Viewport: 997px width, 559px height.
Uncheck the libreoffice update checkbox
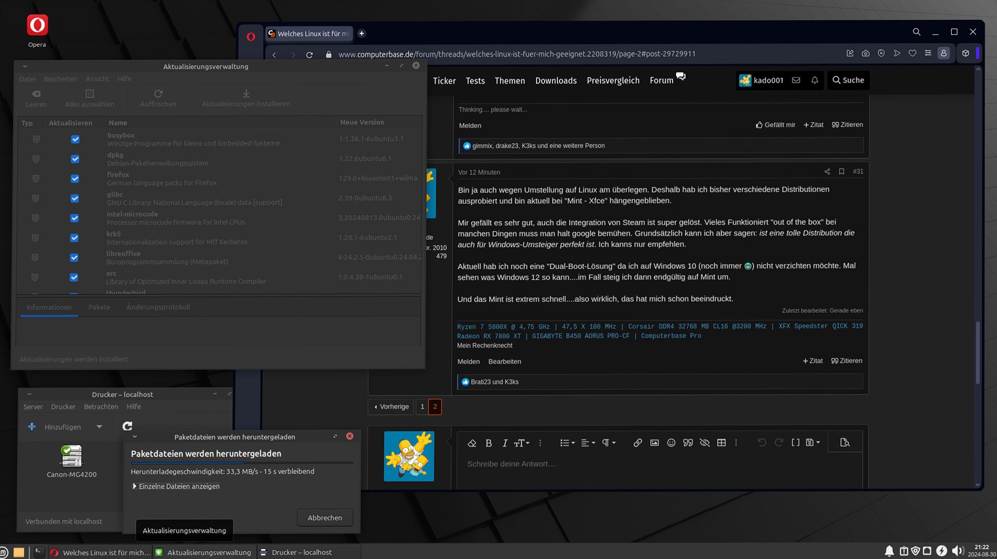click(74, 258)
